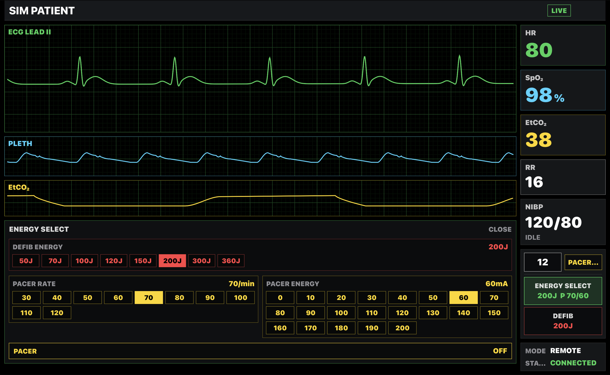Screen dimensions: 610x375
Task: Set pacer rate to 40
Action: coord(57,298)
